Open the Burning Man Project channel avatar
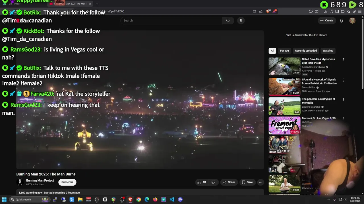 20,182
